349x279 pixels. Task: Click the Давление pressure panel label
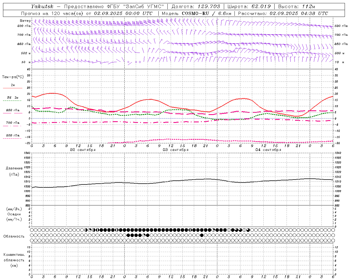(14, 168)
